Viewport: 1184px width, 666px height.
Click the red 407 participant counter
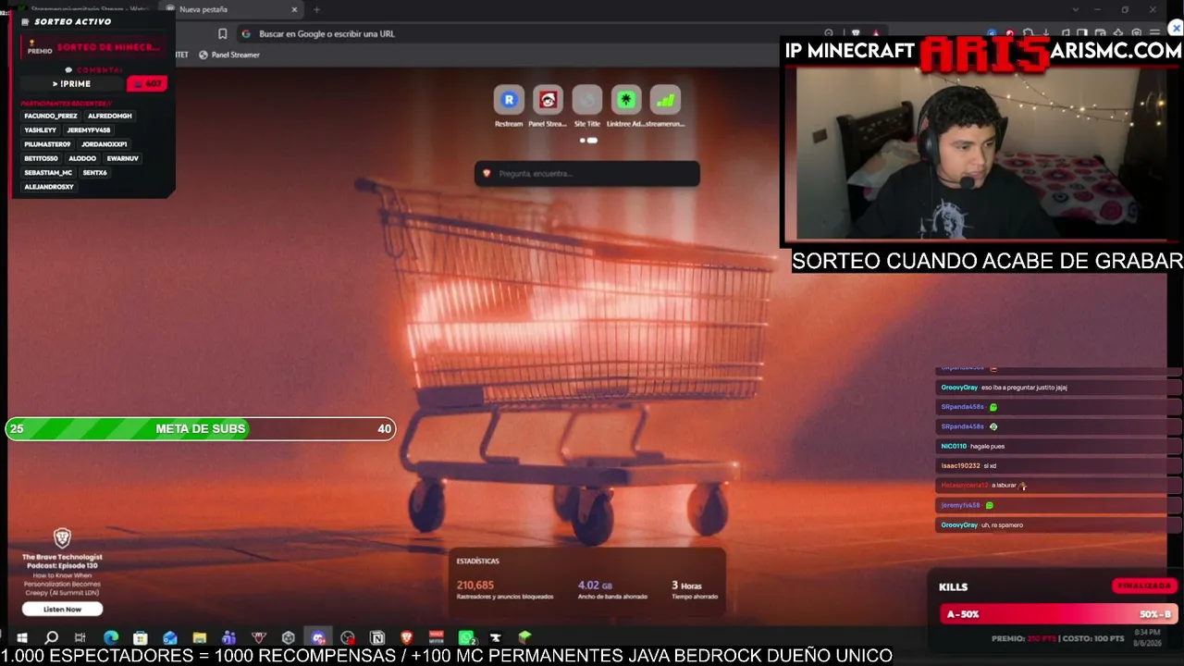tap(146, 84)
